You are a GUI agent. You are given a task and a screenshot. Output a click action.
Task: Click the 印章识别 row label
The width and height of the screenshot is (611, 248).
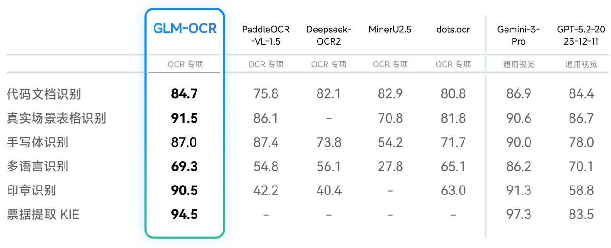32,190
